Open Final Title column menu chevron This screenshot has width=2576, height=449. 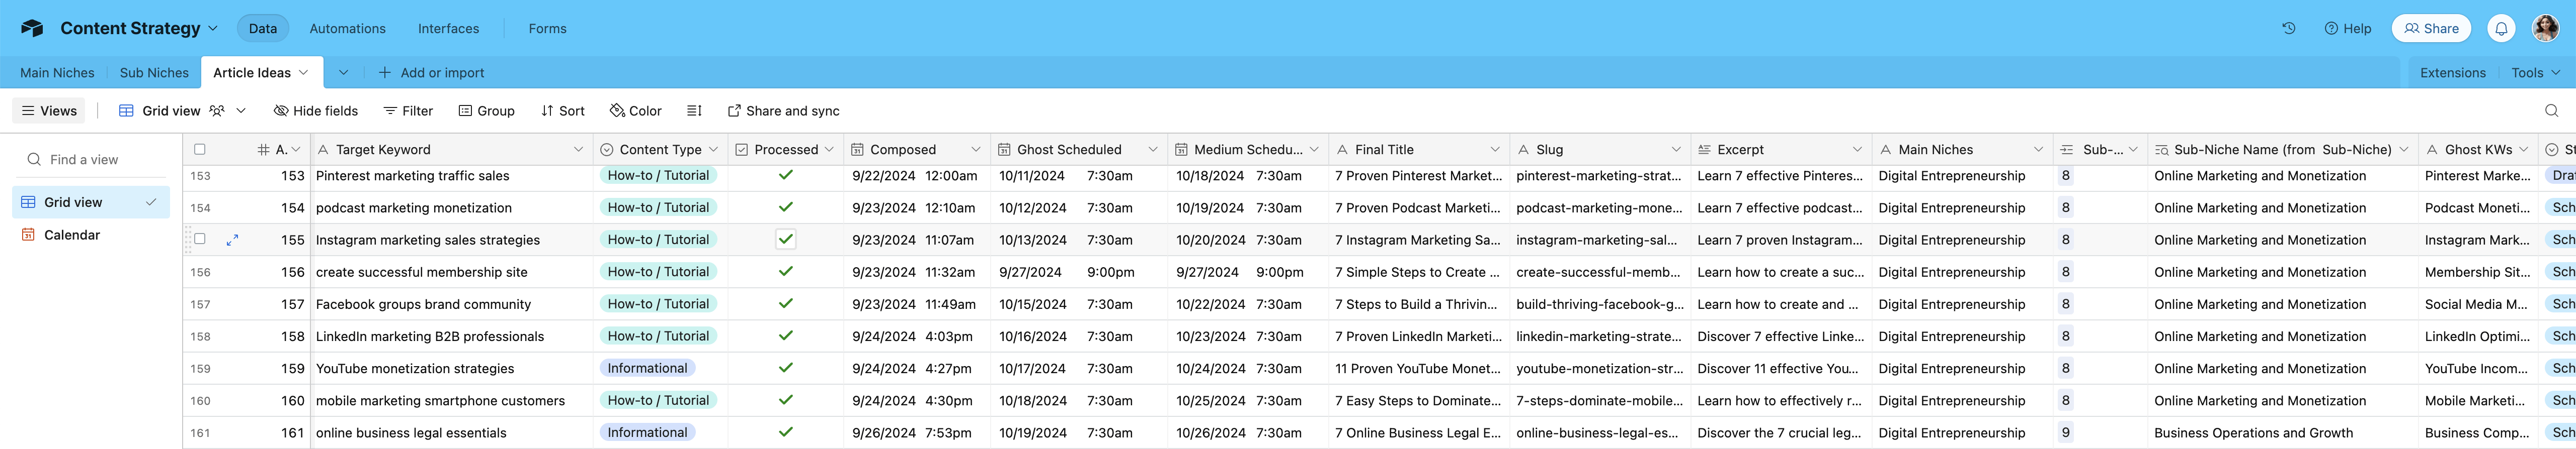pos(1495,150)
